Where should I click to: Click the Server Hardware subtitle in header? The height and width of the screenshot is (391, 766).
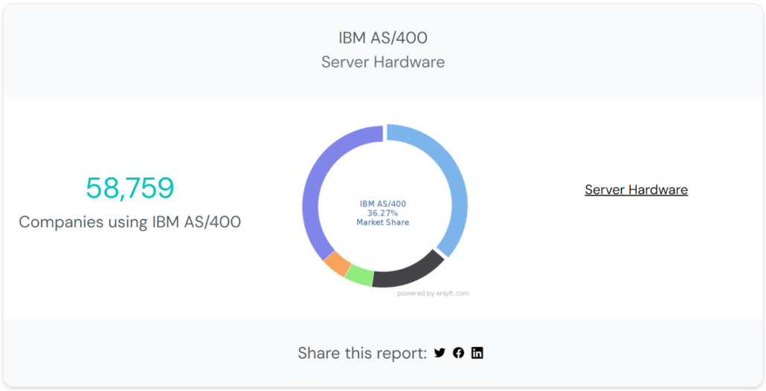(383, 62)
